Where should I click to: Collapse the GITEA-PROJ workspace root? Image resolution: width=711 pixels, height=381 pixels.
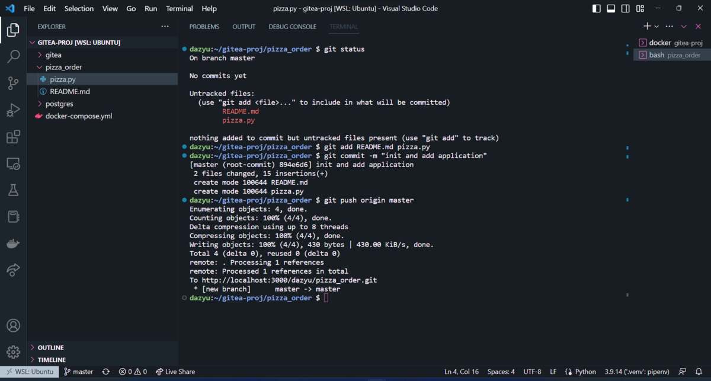click(x=102, y=43)
